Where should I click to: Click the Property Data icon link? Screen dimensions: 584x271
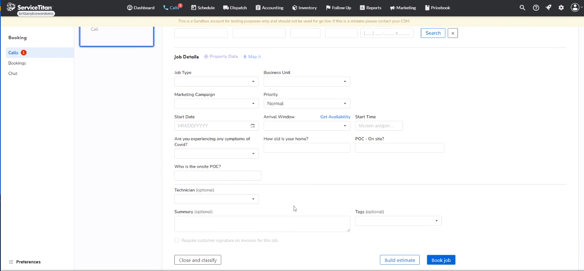coord(221,57)
